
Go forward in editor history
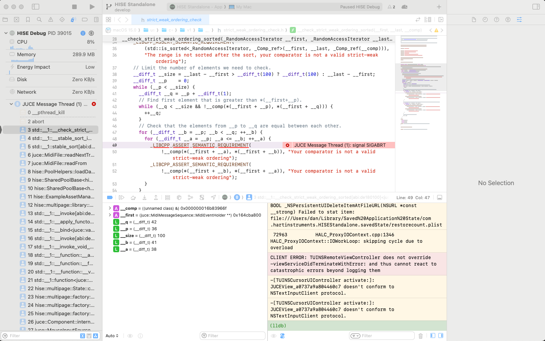click(x=127, y=20)
